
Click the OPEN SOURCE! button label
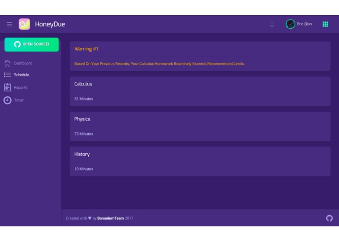tap(36, 44)
